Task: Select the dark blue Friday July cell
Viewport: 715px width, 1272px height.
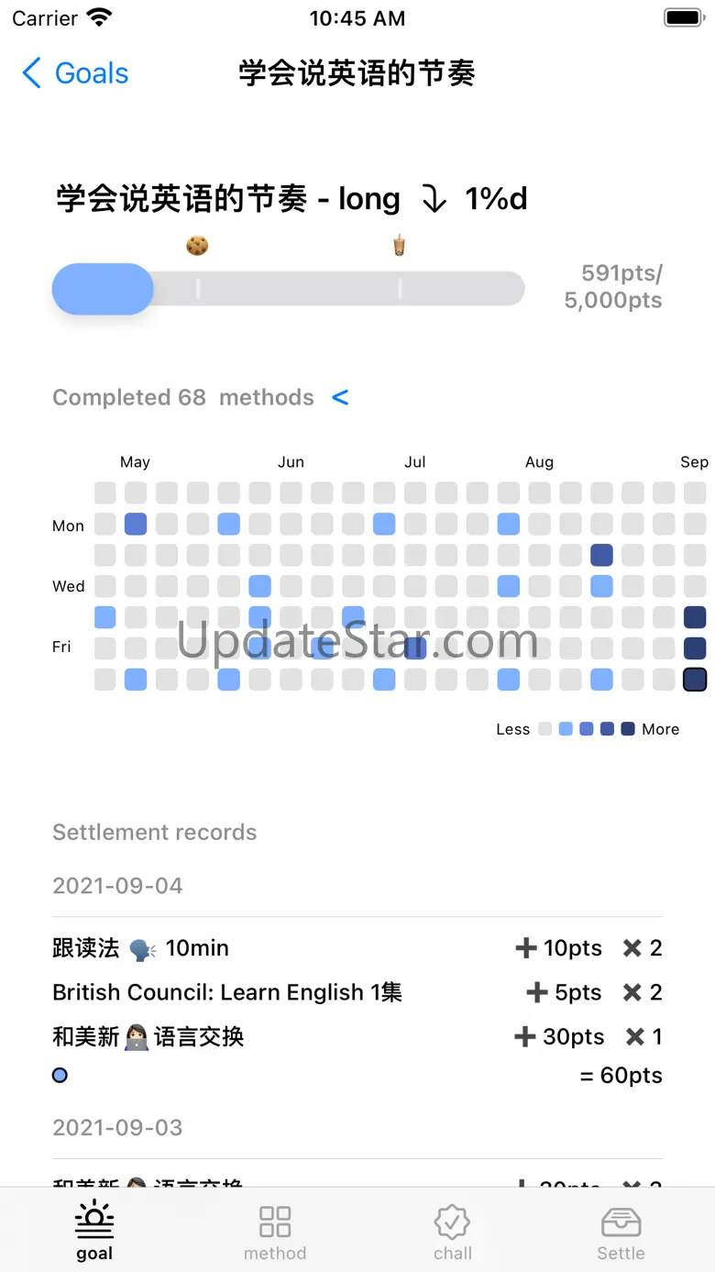Action: pos(415,648)
